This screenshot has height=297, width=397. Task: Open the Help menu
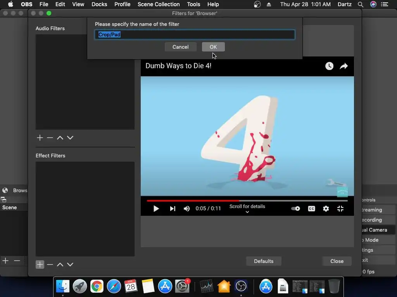(x=213, y=4)
